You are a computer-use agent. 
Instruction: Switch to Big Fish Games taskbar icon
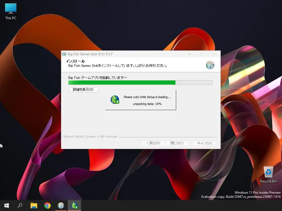(x=74, y=206)
